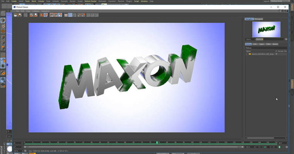Toggle the Swap A/B icon in toolbar
This screenshot has width=294, height=154.
pyautogui.click(x=56, y=15)
